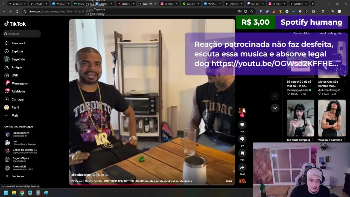Switch to the BetBoom browser tab
Screen dimensions: 350x197
126,4
